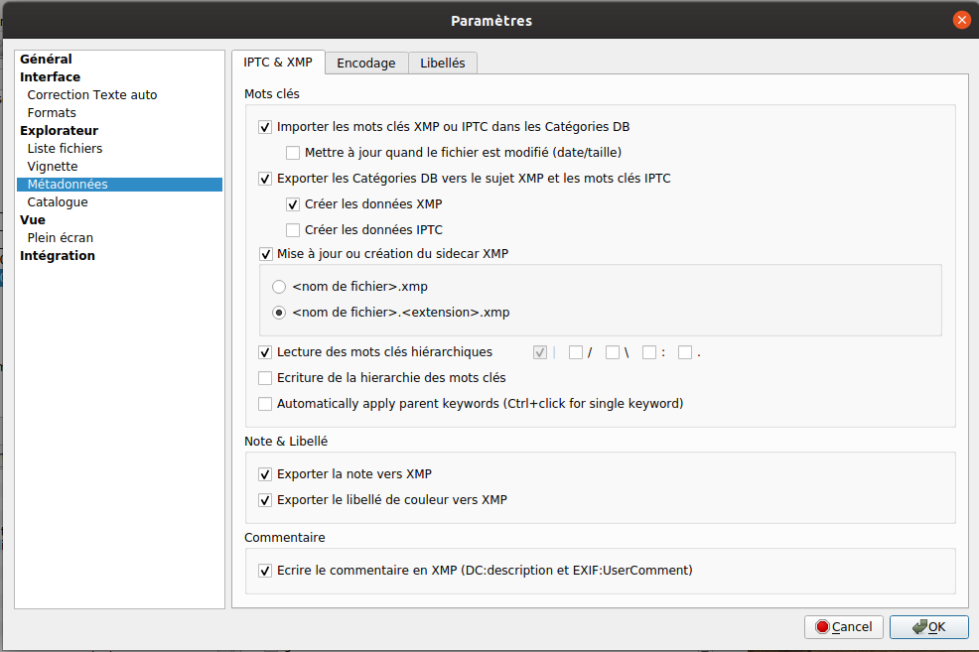Check Ecriture de la hierarchie des mots clés
Viewport: 979px width, 652px height.
coord(265,378)
